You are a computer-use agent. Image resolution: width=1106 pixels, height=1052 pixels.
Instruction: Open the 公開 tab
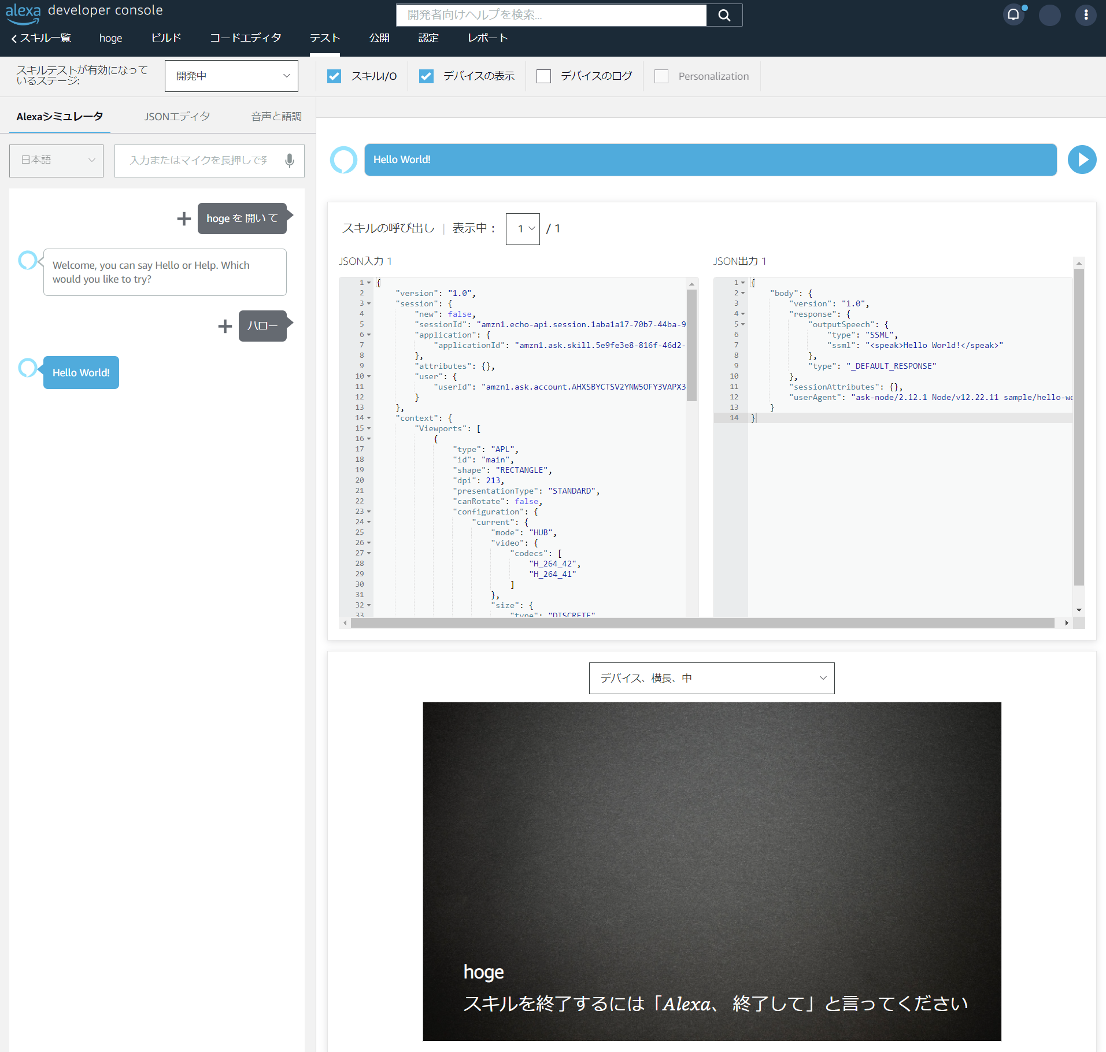click(x=379, y=38)
